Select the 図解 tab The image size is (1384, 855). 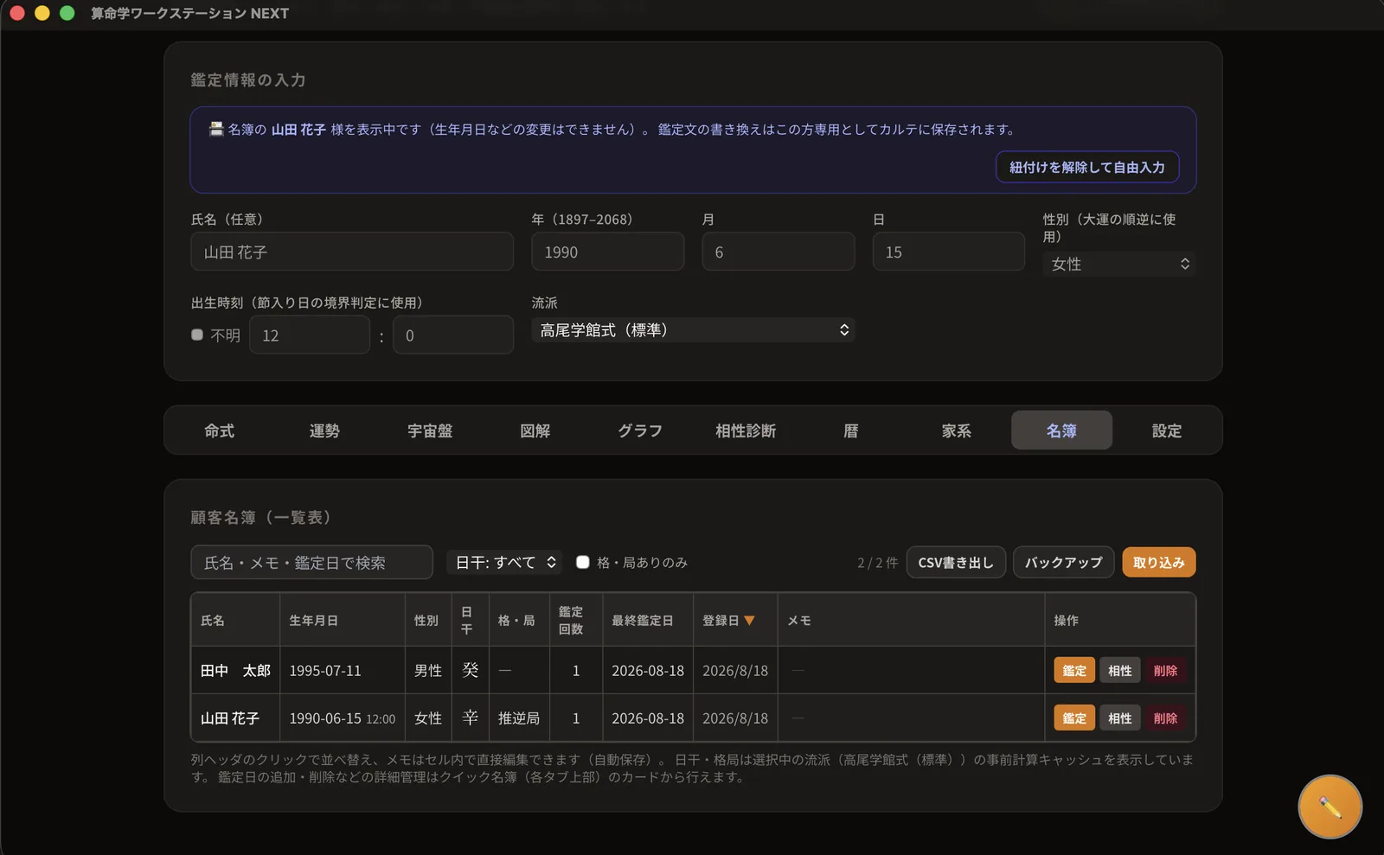pyautogui.click(x=535, y=431)
